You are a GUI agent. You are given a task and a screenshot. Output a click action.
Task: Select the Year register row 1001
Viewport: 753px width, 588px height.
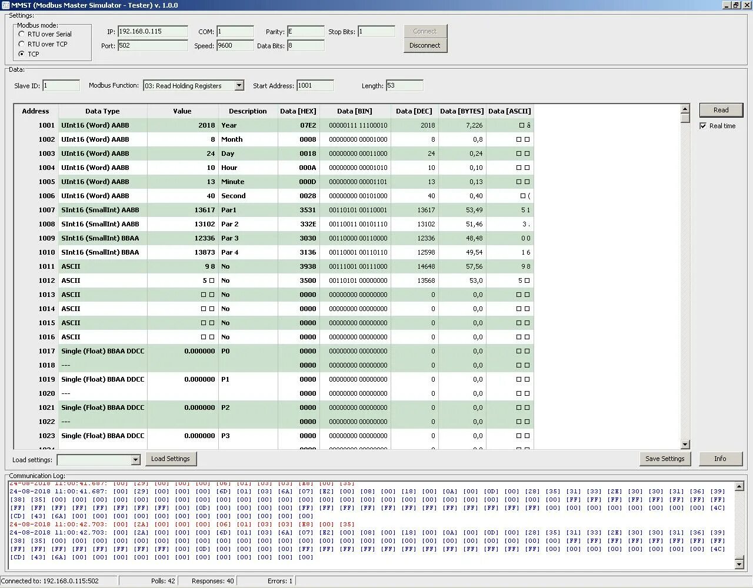click(x=247, y=125)
